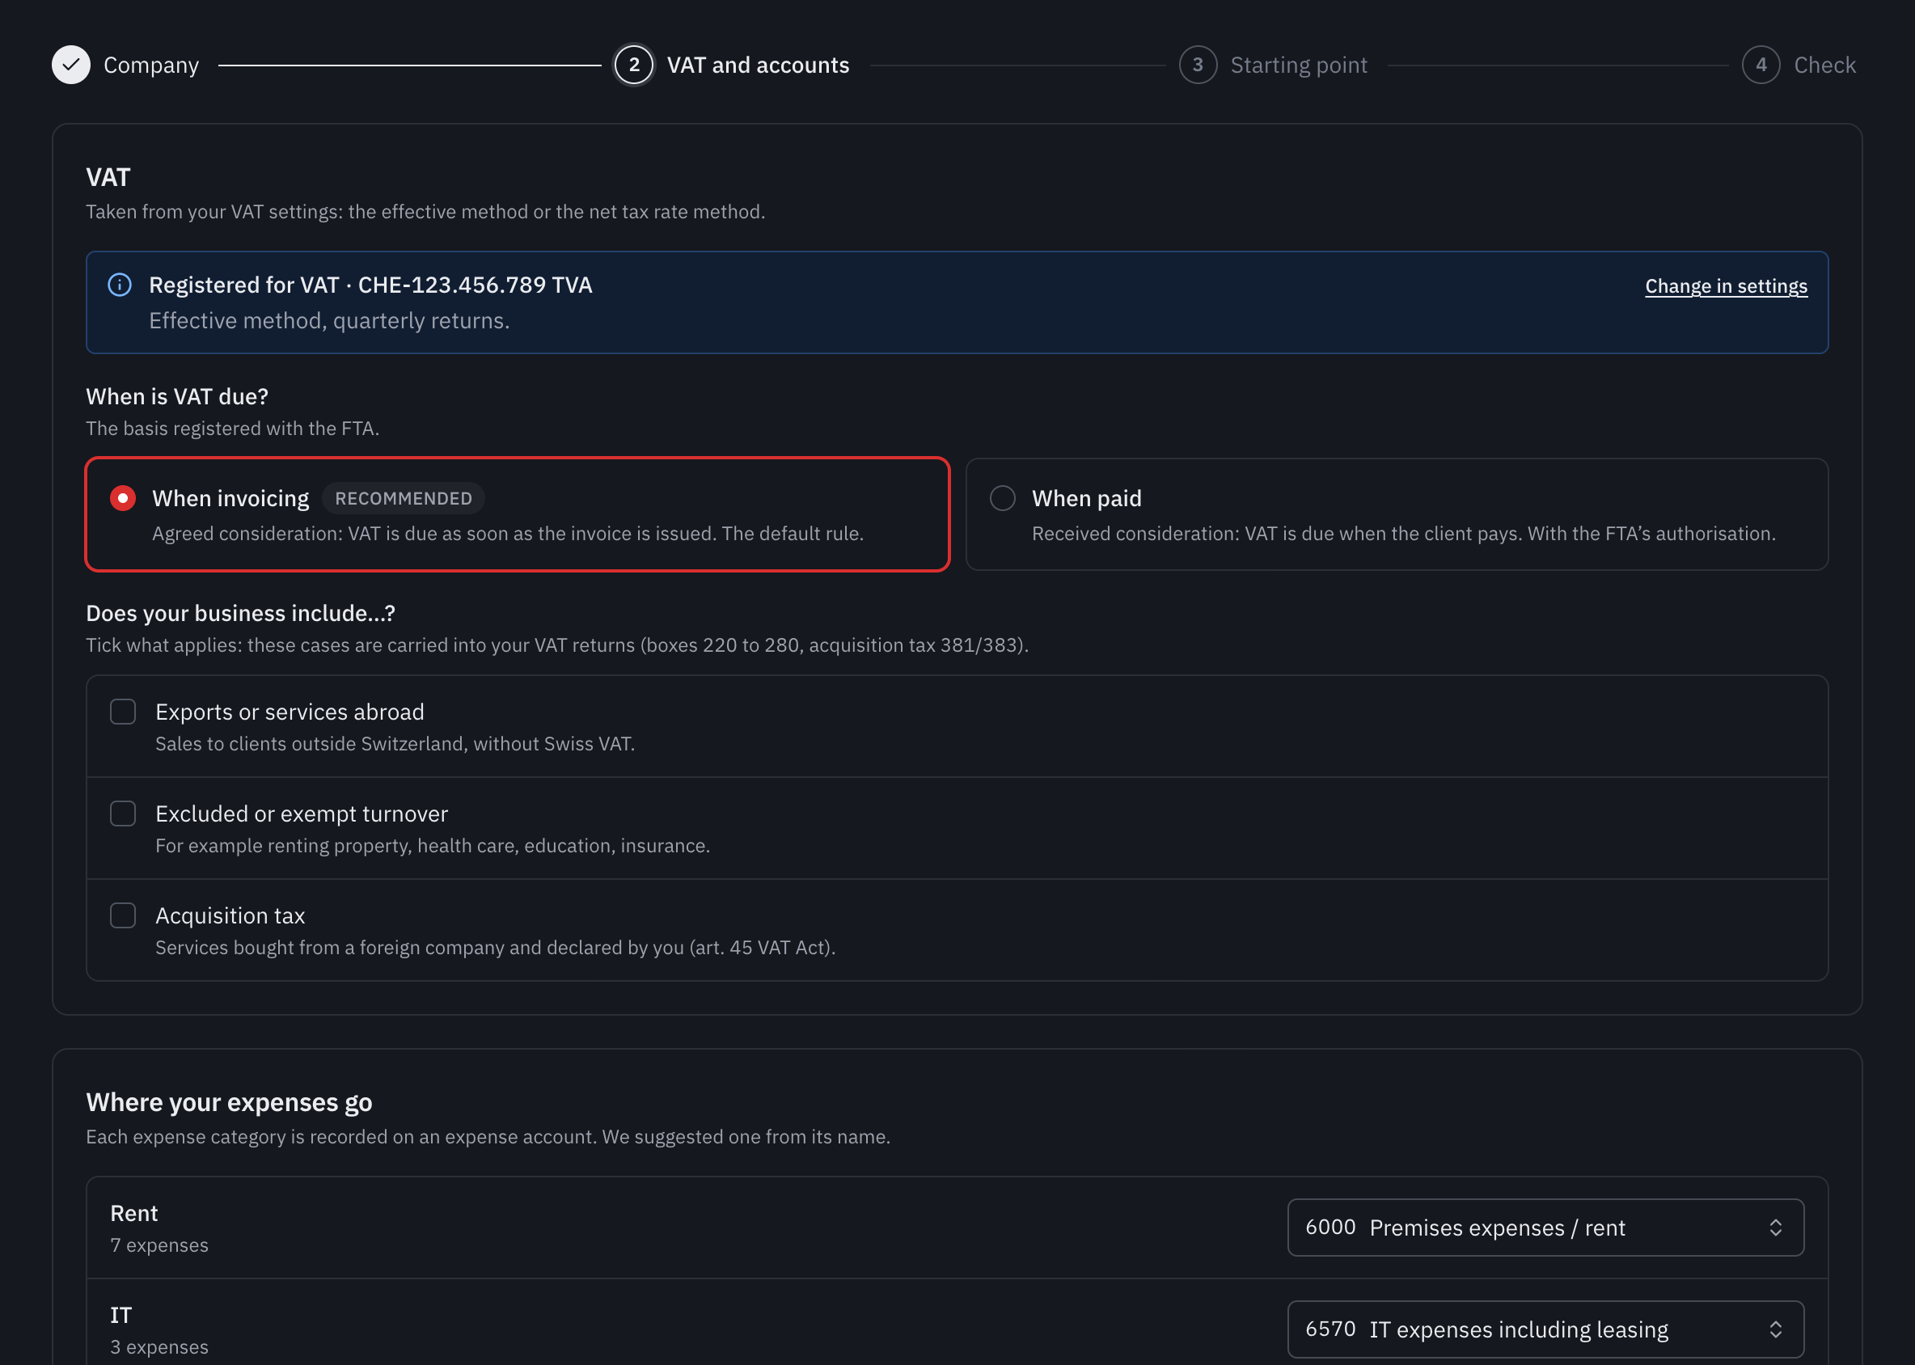
Task: Enable the Acquisition tax checkbox
Action: (x=123, y=915)
